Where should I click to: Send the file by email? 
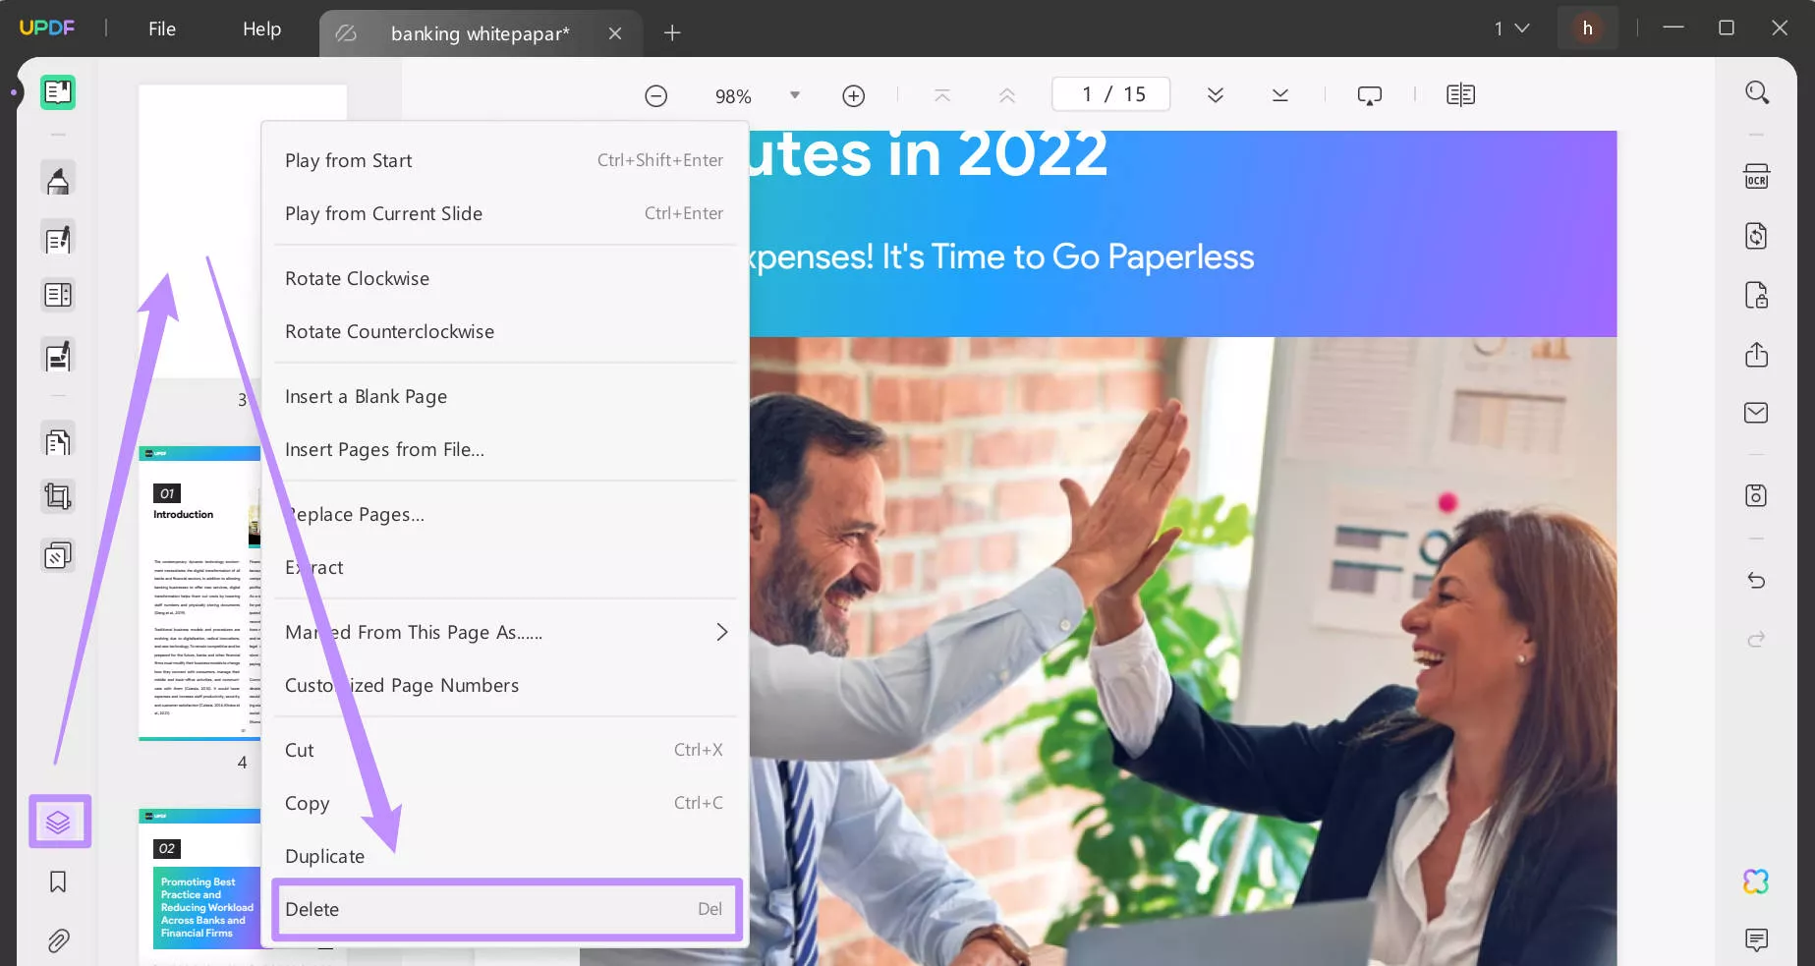tap(1757, 413)
